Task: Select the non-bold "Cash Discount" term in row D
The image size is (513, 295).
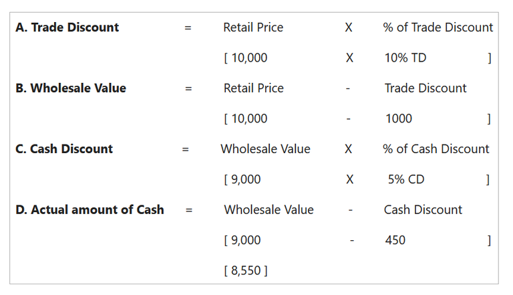Action: coord(423,210)
